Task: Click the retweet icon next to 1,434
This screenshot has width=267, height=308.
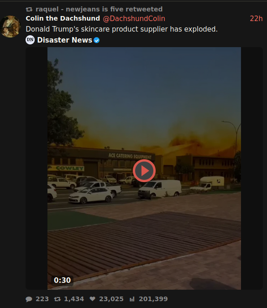Action: 58,299
